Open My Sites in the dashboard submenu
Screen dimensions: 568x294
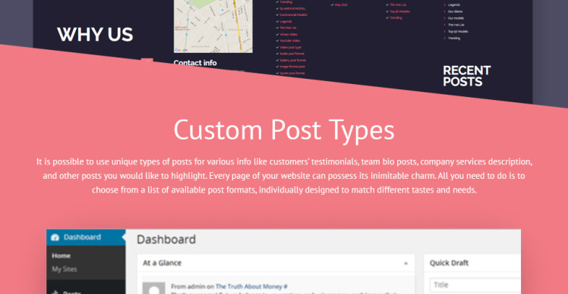click(64, 269)
